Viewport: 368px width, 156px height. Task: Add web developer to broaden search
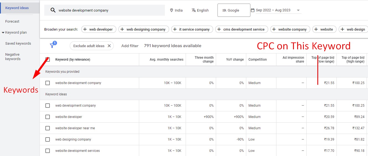click(98, 29)
